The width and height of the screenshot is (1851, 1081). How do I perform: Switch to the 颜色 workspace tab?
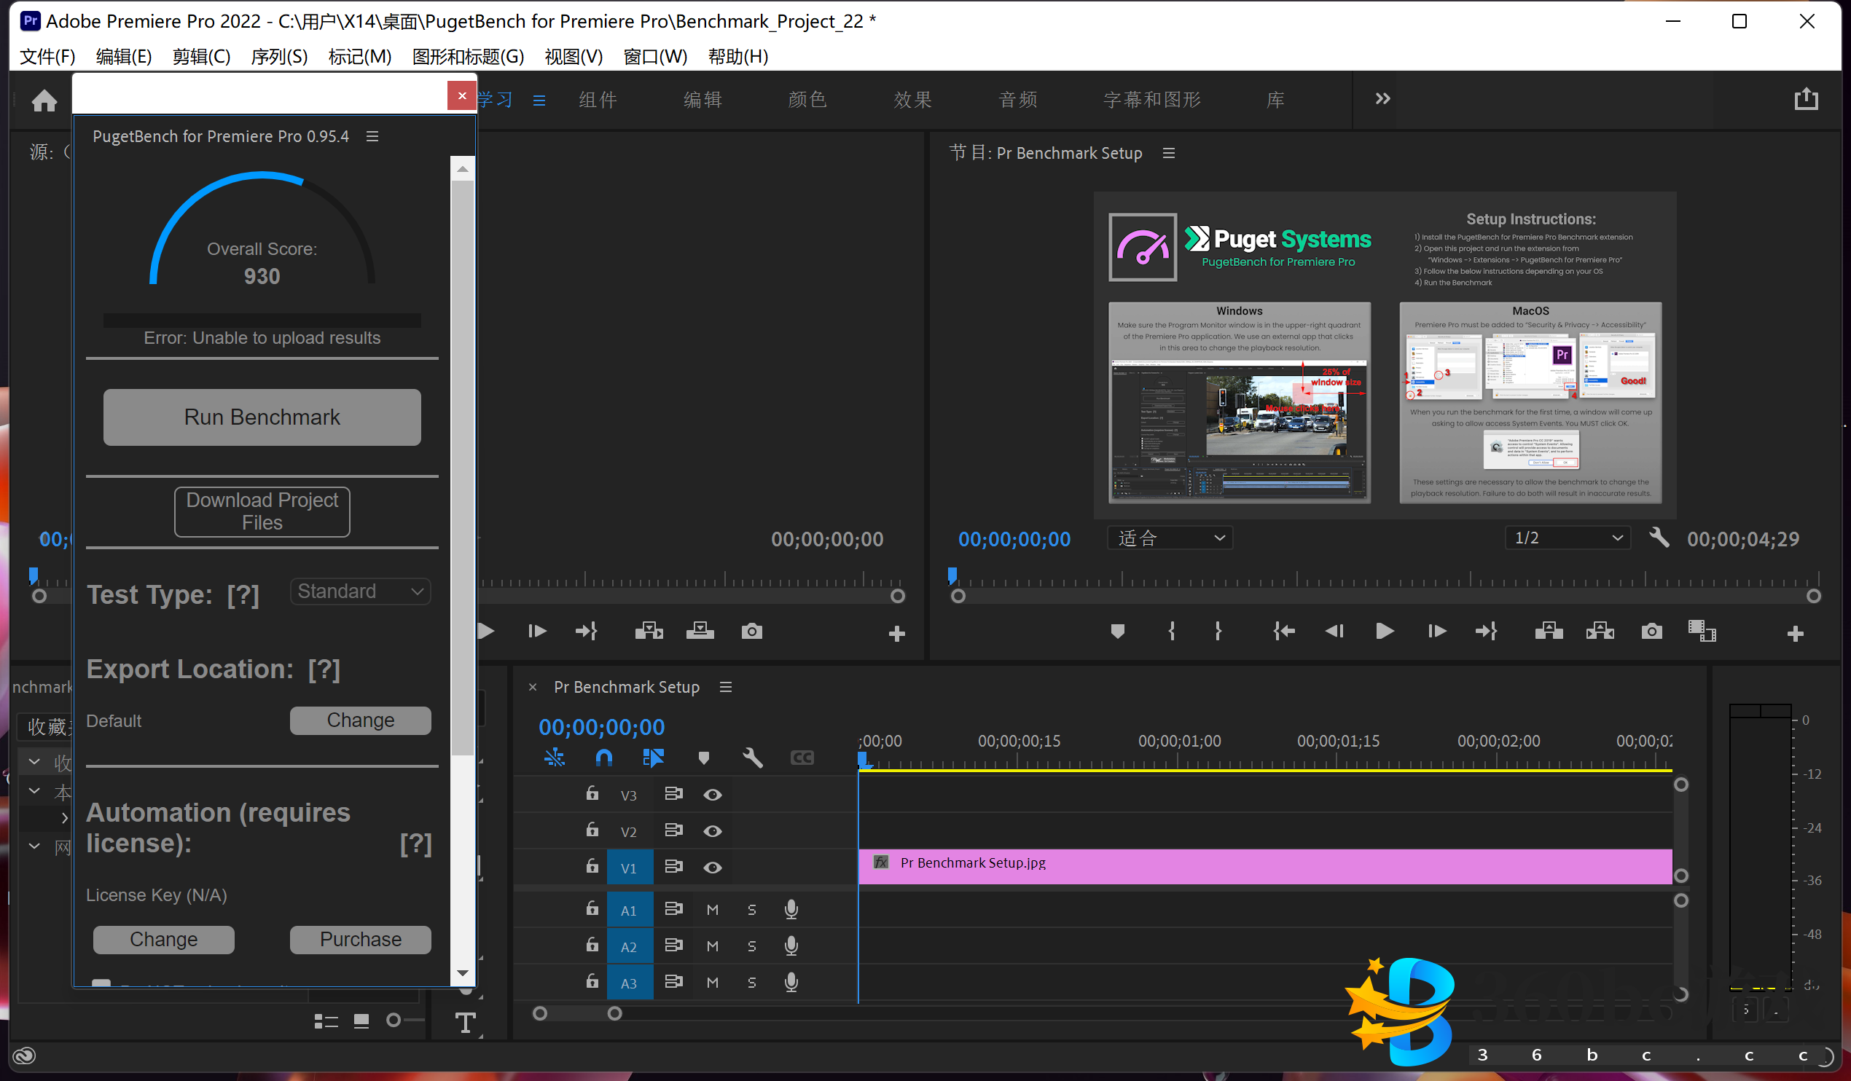(807, 100)
